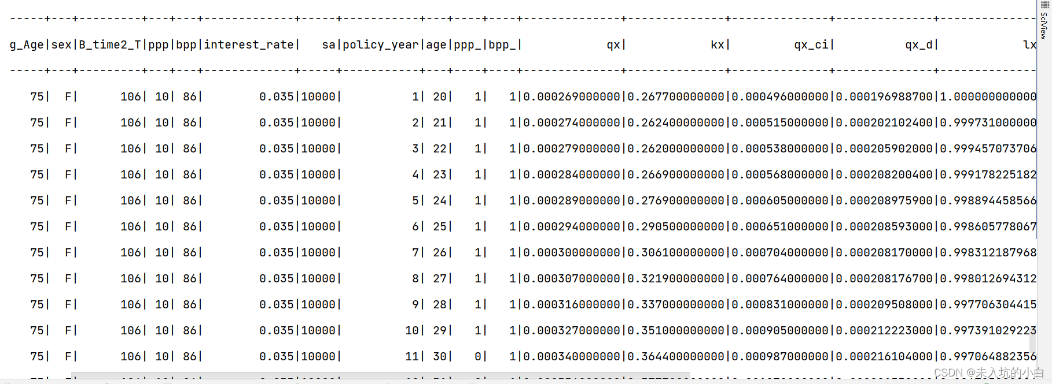Click the qx_d value 0.000208975900
The width and height of the screenshot is (1052, 384).
(x=884, y=201)
